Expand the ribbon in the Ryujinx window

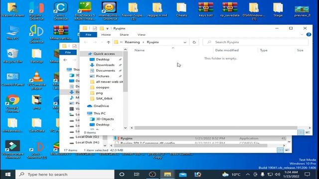click(302, 34)
